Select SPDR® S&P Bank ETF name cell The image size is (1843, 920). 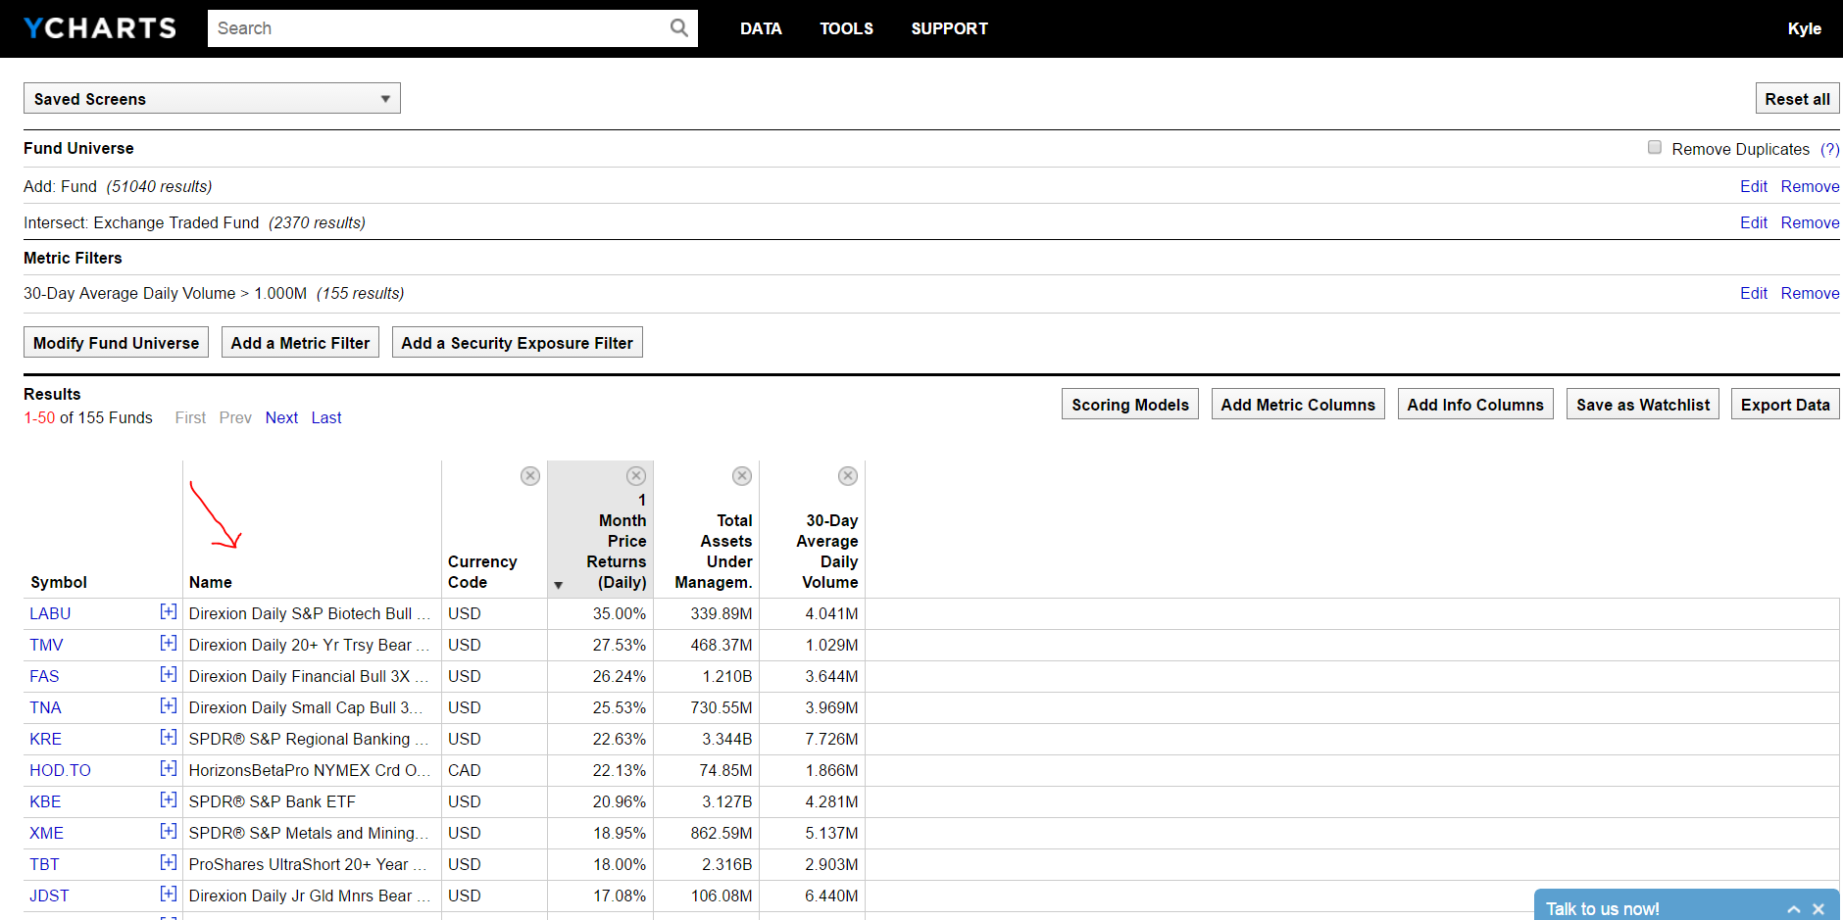273,801
